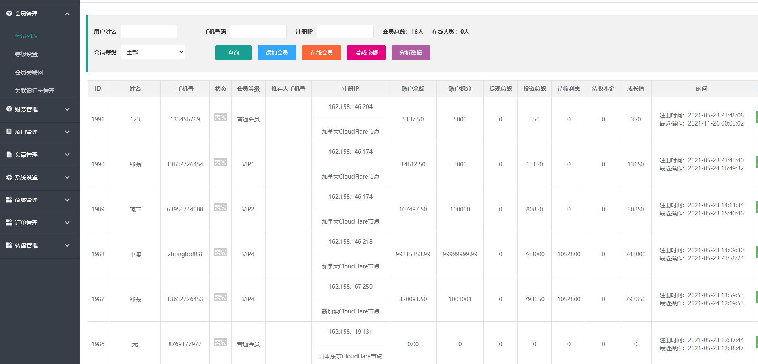Click the 会员管理 sidebar icon

[9, 13]
